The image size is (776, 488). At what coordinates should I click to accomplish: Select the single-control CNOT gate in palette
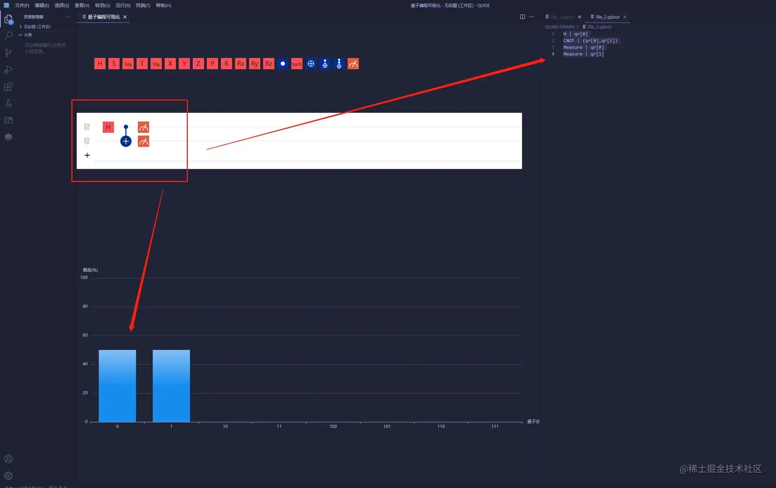click(x=325, y=64)
